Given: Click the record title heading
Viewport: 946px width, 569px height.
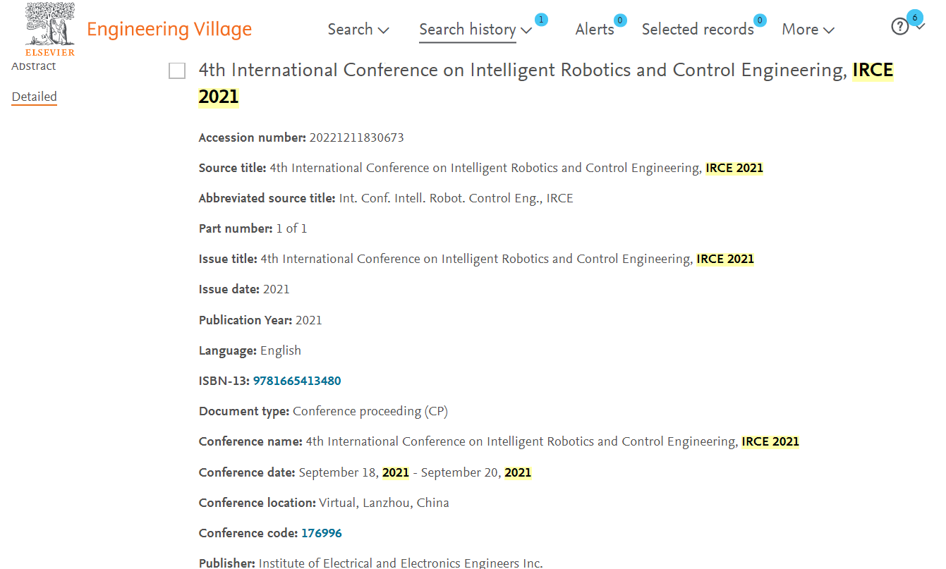Looking at the screenshot, I should click(546, 82).
